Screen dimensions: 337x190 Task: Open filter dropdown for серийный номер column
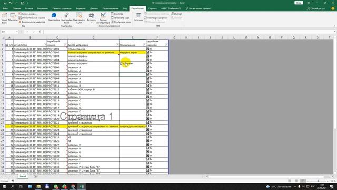tap(66, 45)
